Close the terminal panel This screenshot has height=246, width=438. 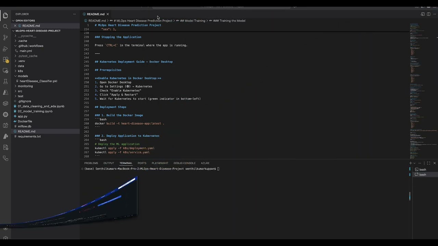[x=435, y=163]
